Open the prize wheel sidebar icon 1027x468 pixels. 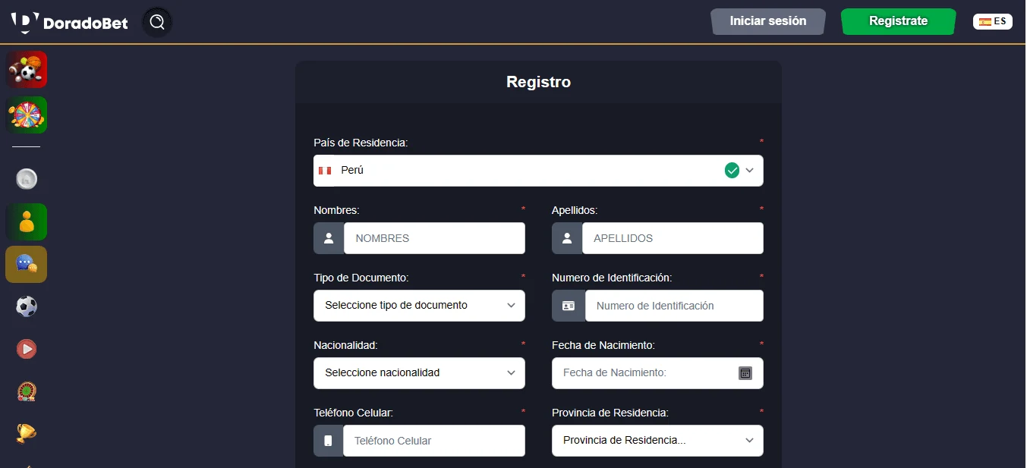[x=27, y=115]
